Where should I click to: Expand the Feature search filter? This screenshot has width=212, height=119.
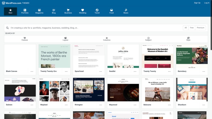pos(25,39)
